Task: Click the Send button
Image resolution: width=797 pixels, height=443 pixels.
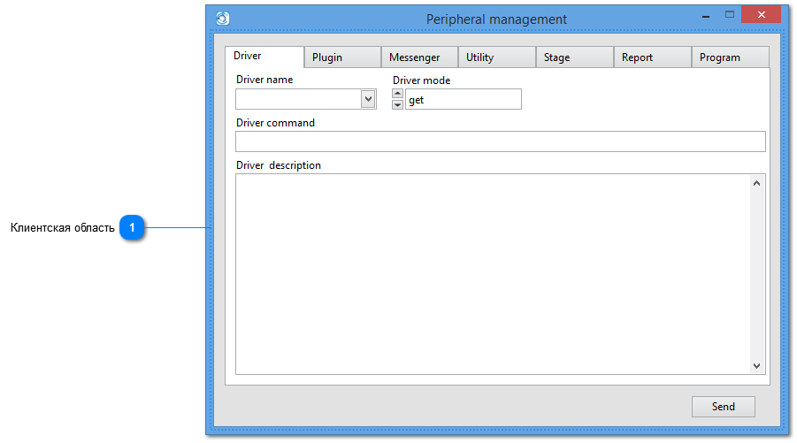Action: pos(724,407)
